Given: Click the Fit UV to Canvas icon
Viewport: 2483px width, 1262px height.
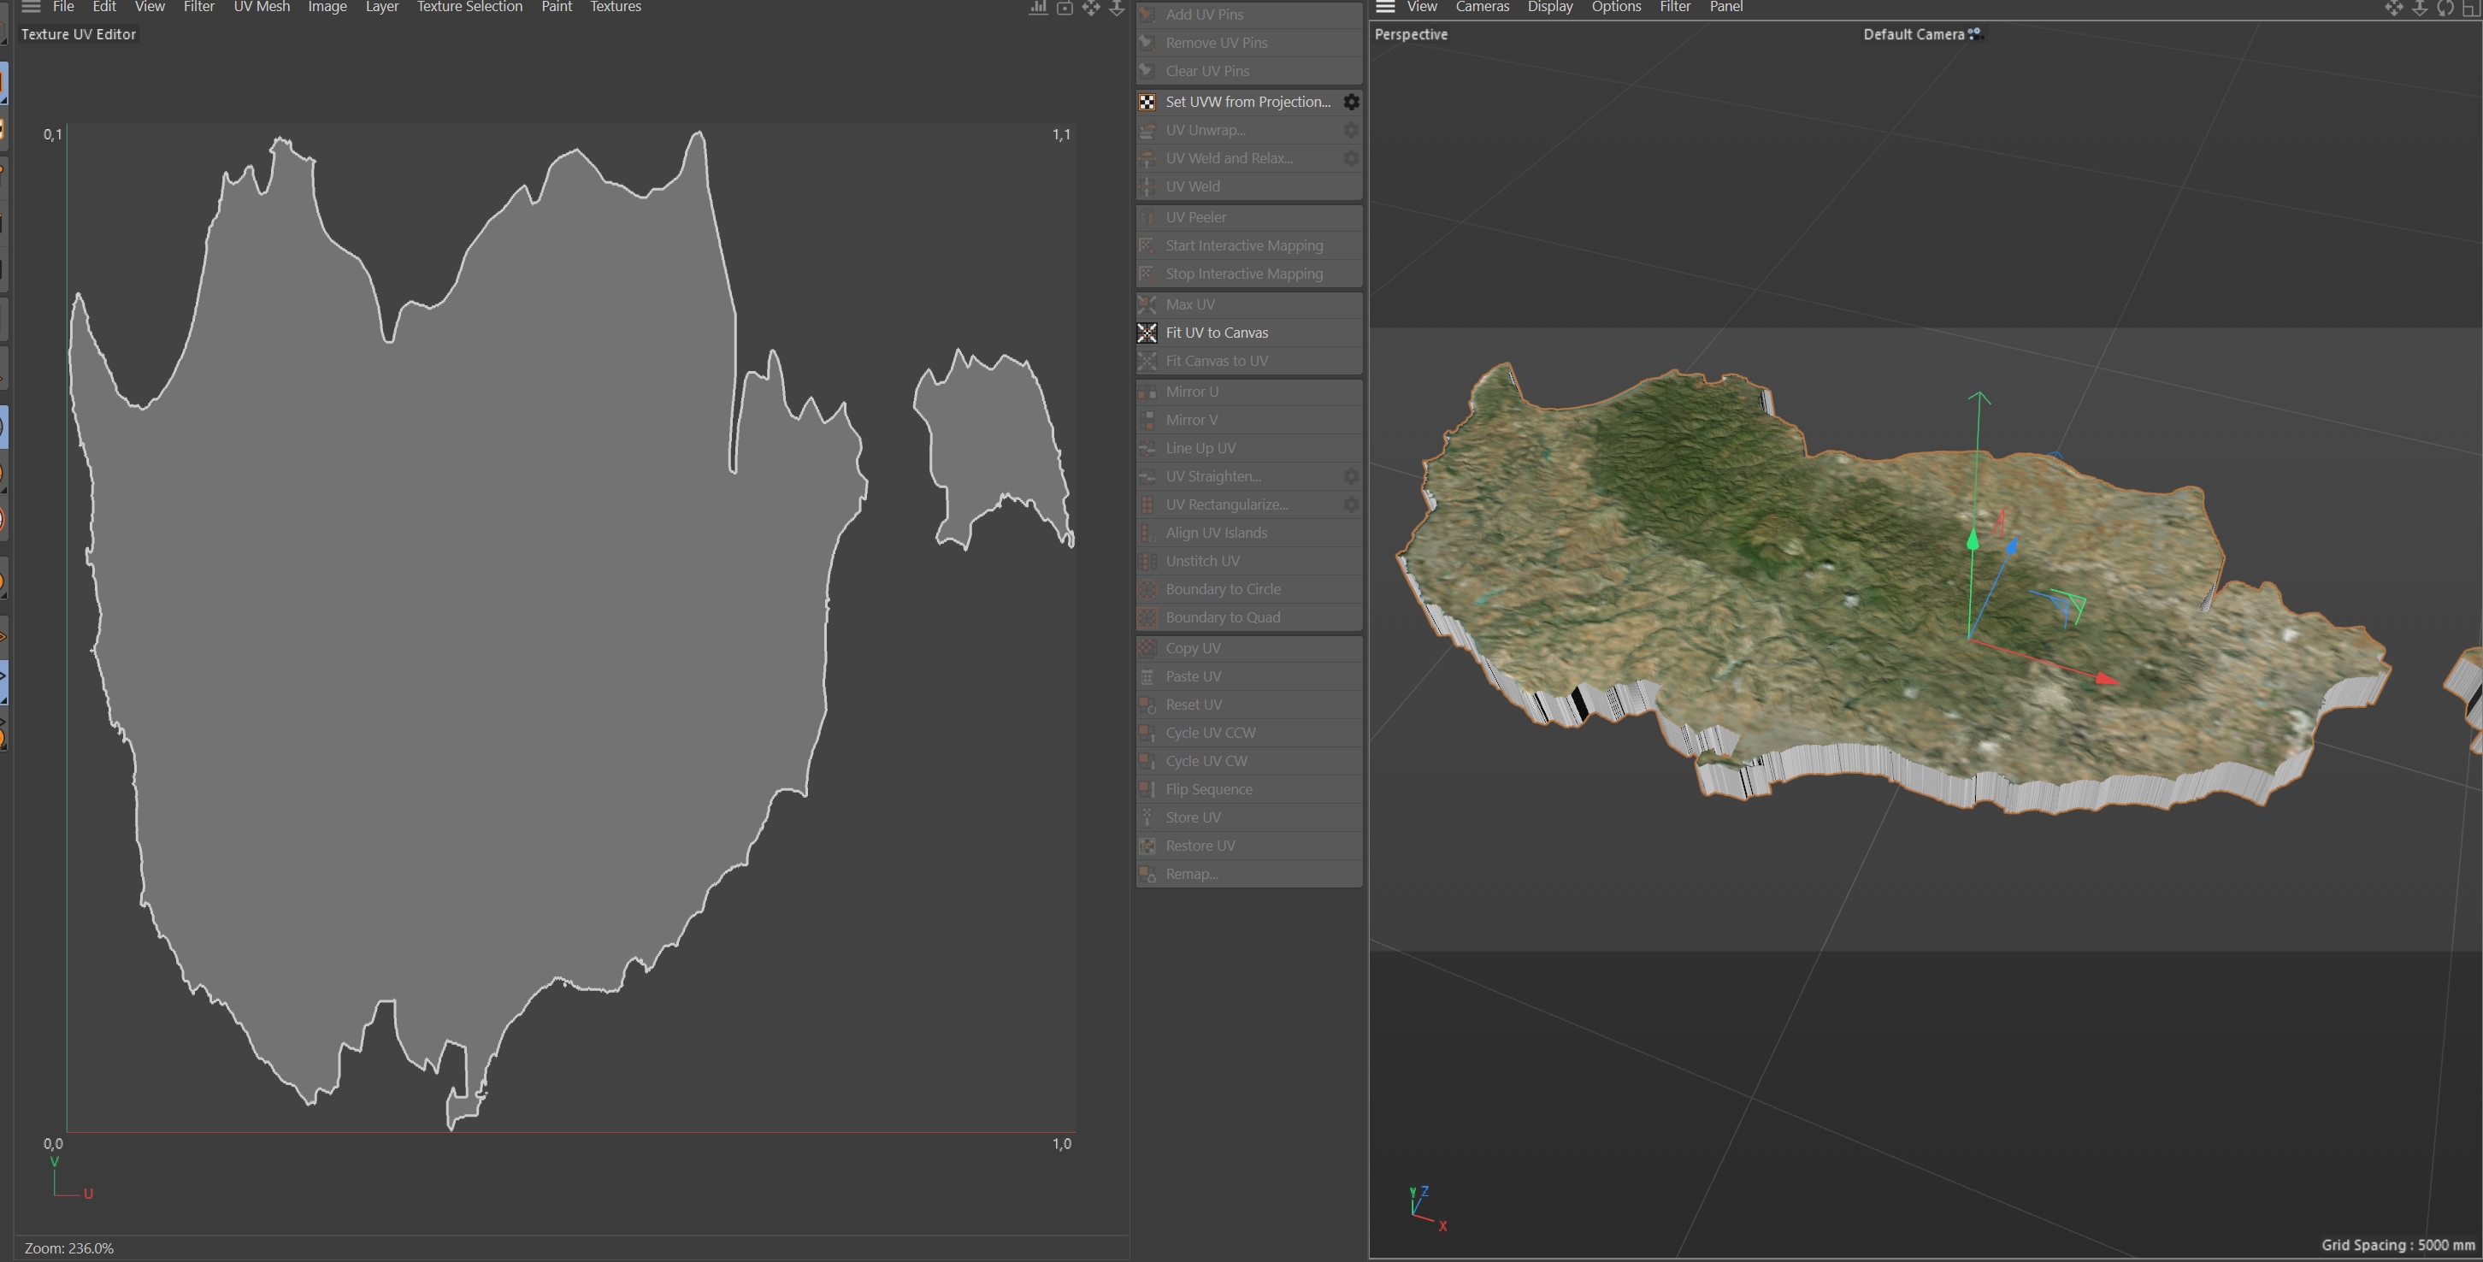Looking at the screenshot, I should pos(1147,333).
